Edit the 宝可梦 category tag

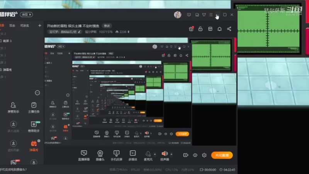click(65, 32)
